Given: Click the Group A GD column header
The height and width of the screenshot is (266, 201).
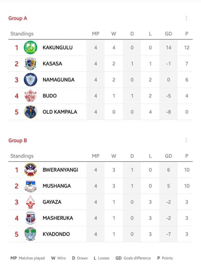Looking at the screenshot, I should coord(168,34).
